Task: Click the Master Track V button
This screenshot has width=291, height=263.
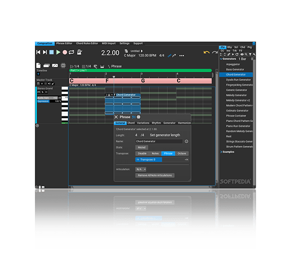Action: pos(42,84)
